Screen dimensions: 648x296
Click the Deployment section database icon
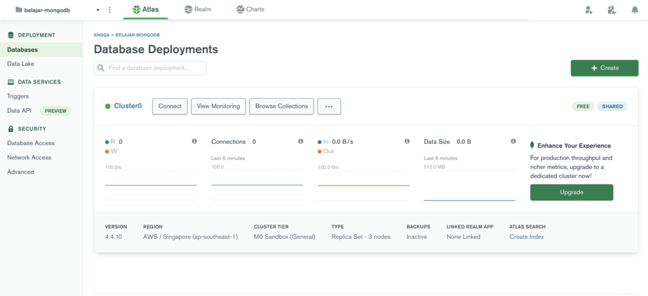11,35
